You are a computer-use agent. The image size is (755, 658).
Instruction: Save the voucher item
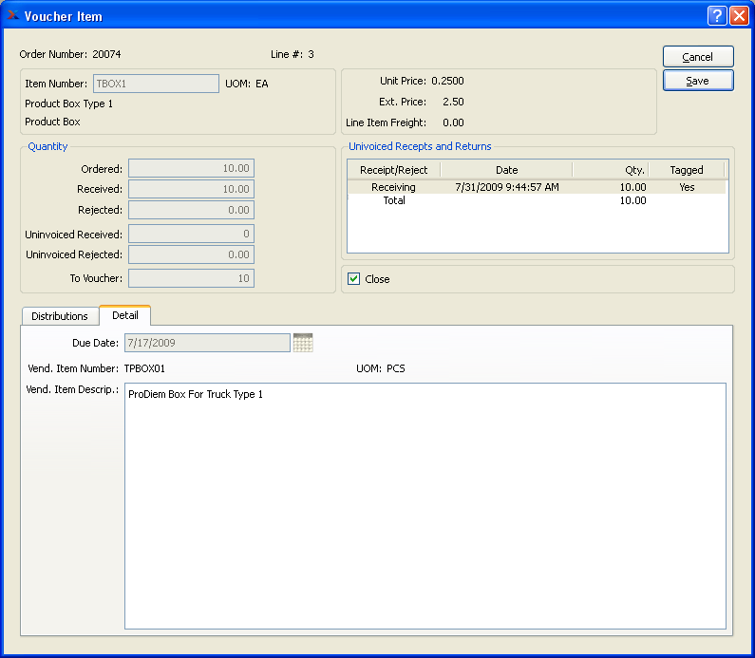[x=698, y=81]
